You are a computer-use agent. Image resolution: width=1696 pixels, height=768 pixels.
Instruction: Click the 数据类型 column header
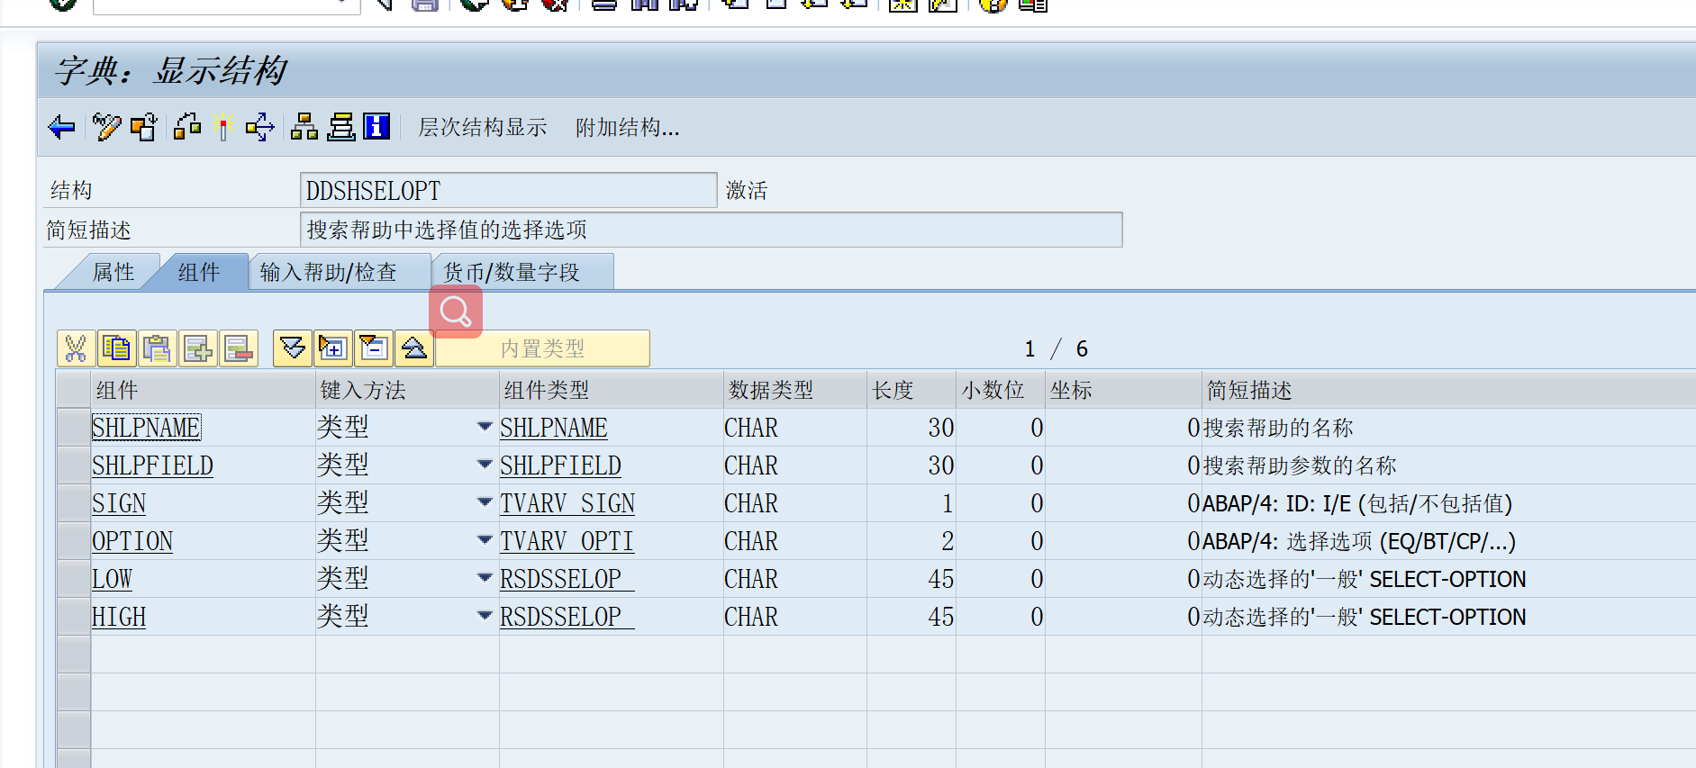794,390
